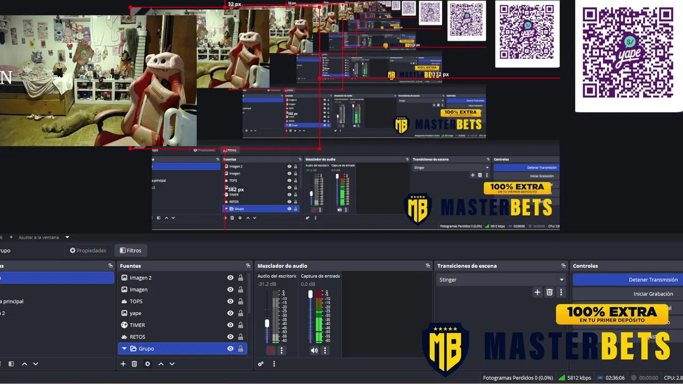Mute Captura de entrada speaker

(x=314, y=350)
